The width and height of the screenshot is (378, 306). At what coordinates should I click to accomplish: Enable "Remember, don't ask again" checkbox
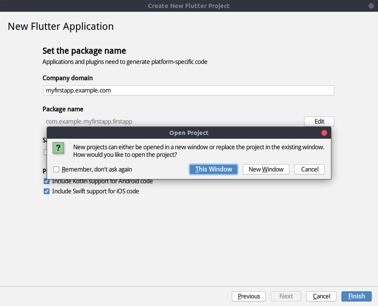pyautogui.click(x=56, y=169)
